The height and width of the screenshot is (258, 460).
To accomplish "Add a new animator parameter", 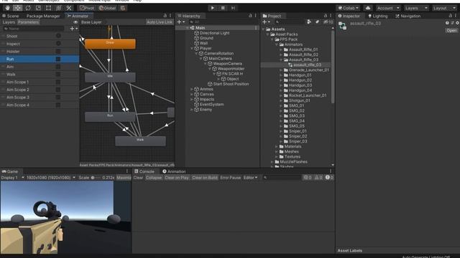I will (73, 29).
